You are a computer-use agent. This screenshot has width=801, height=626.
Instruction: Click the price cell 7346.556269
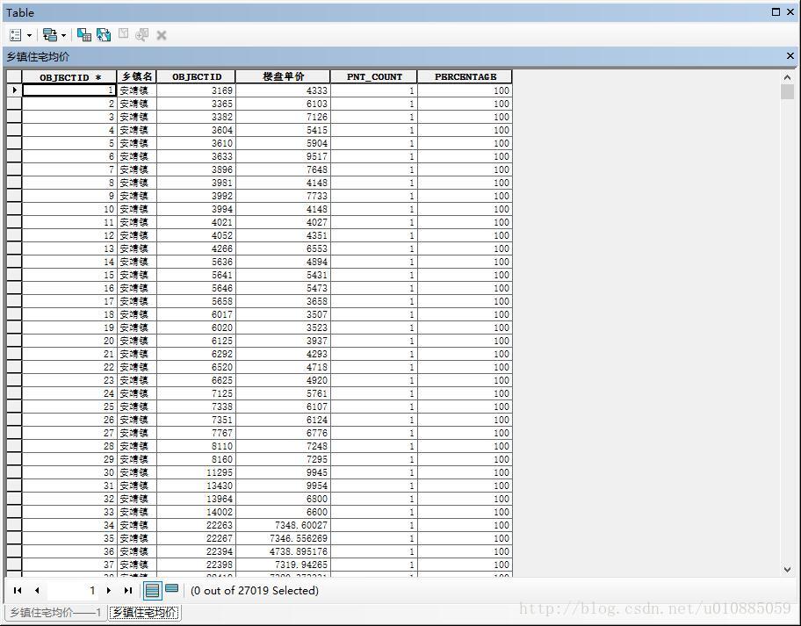283,538
